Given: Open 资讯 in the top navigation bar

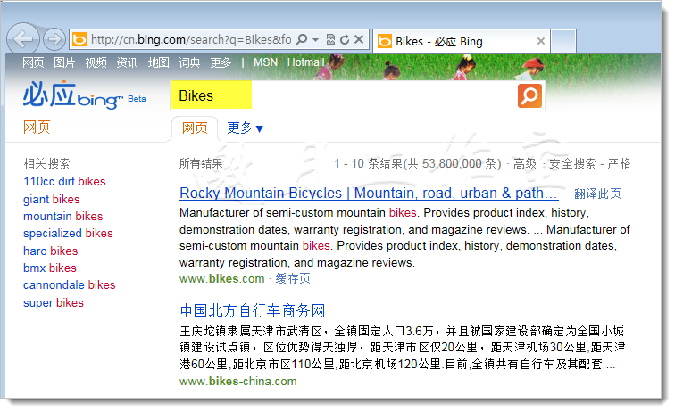Looking at the screenshot, I should (127, 62).
